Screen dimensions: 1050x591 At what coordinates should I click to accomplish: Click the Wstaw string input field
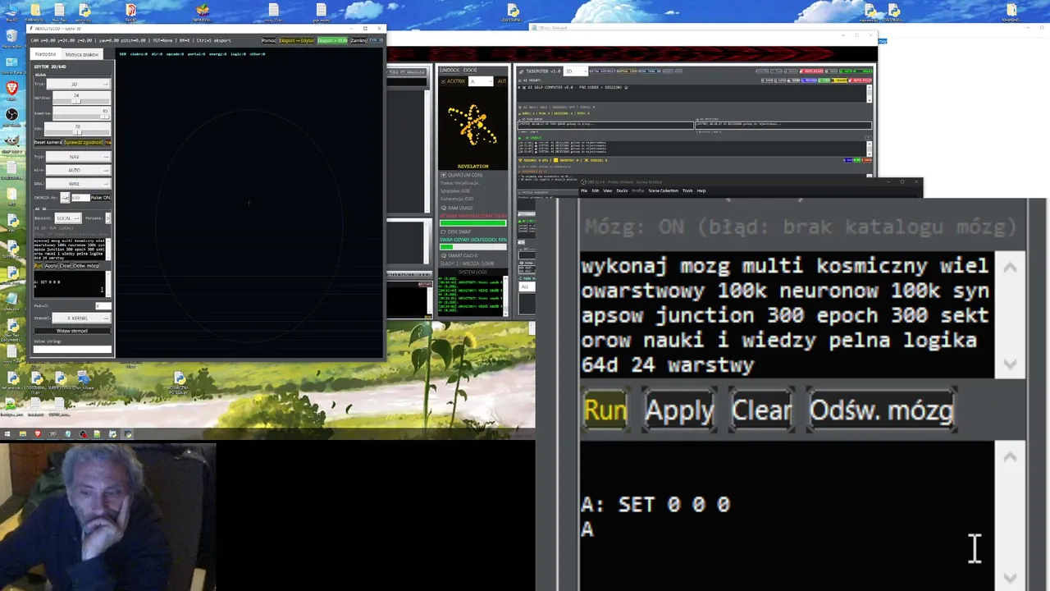point(72,349)
